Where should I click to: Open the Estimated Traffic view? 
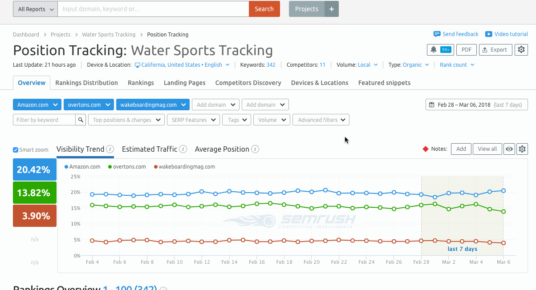click(x=149, y=149)
